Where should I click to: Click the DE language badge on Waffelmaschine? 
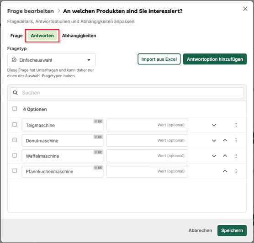98,152
